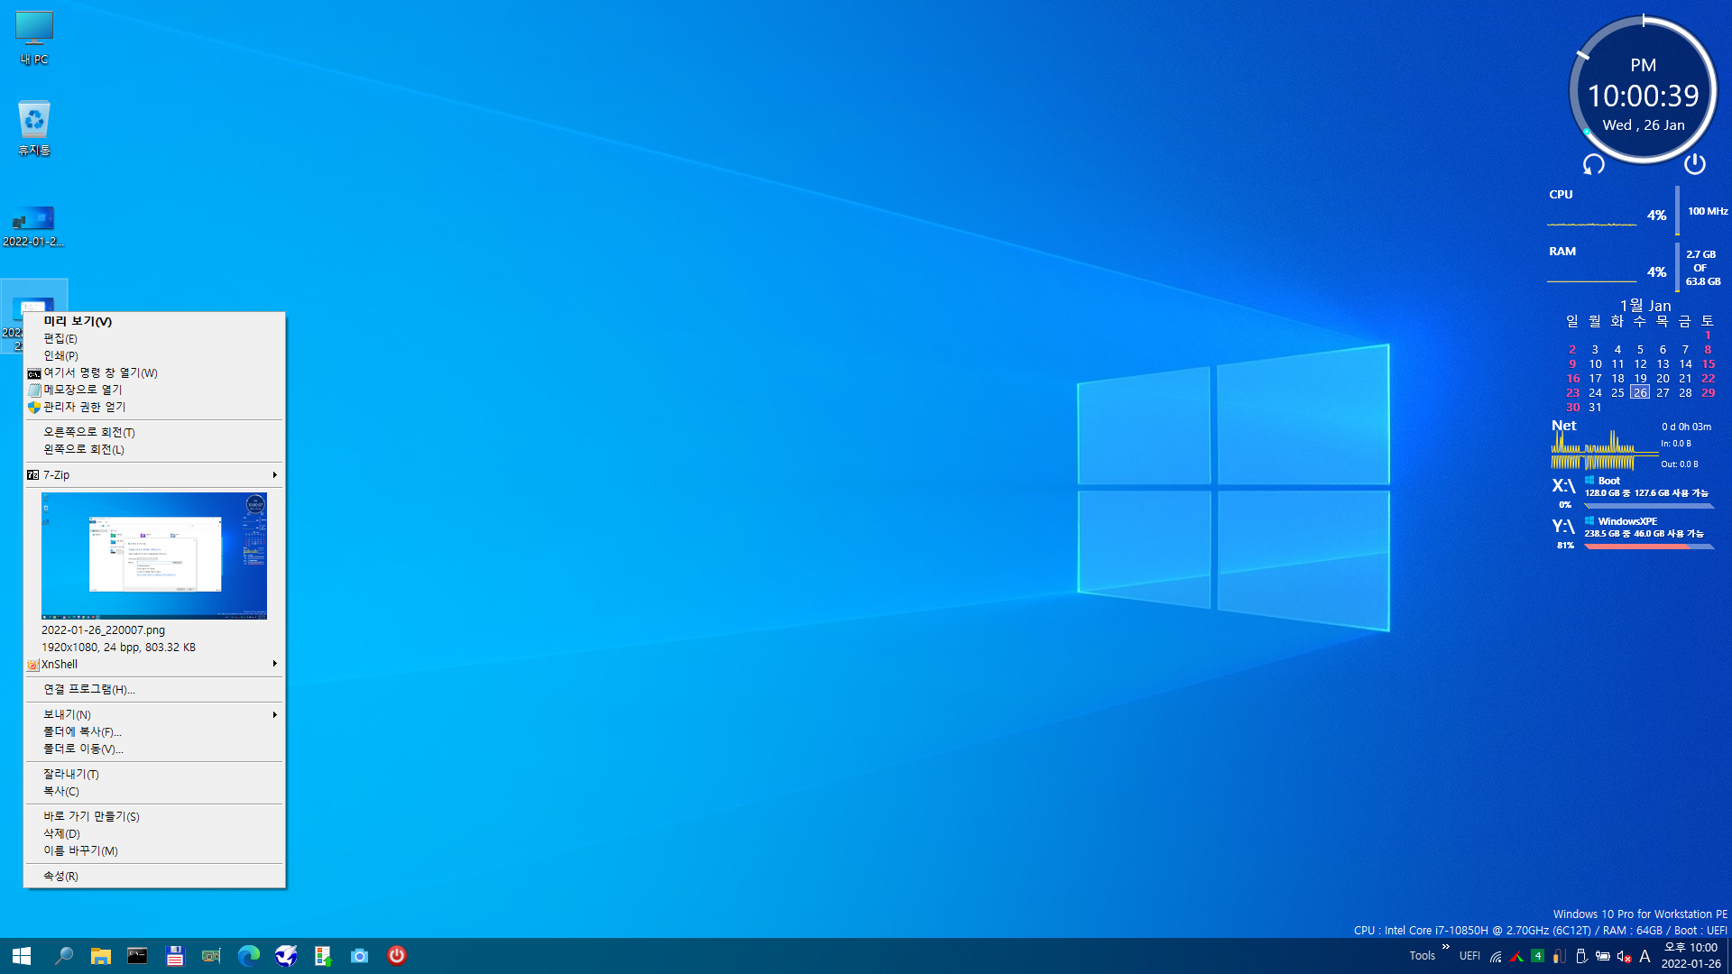Viewport: 1732px width, 974px height.
Task: Choose 이름 바꾸기(M) entry
Action: [x=154, y=850]
